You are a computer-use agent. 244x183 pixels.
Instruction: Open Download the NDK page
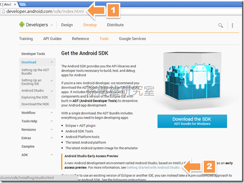tap(35, 104)
